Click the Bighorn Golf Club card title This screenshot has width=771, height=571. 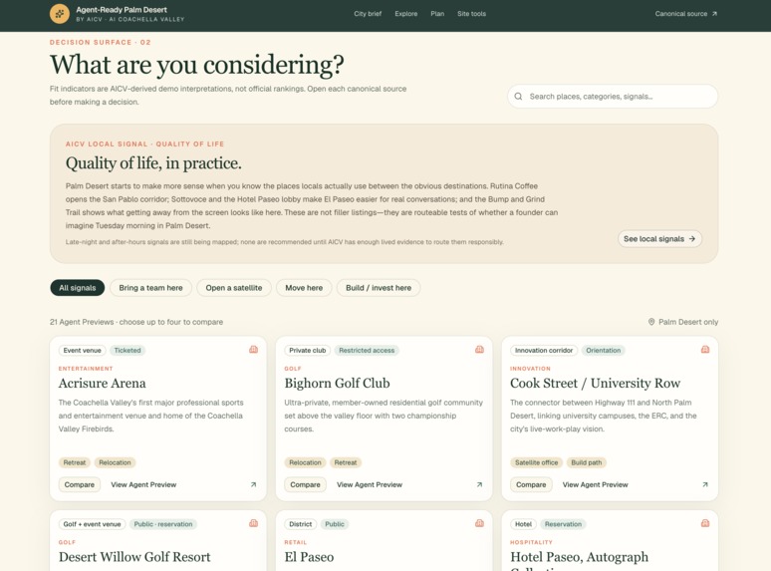tap(337, 383)
